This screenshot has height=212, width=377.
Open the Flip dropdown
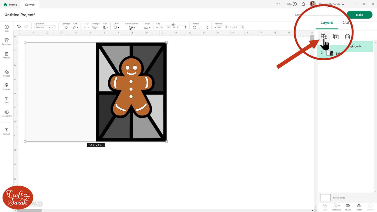point(105,27)
